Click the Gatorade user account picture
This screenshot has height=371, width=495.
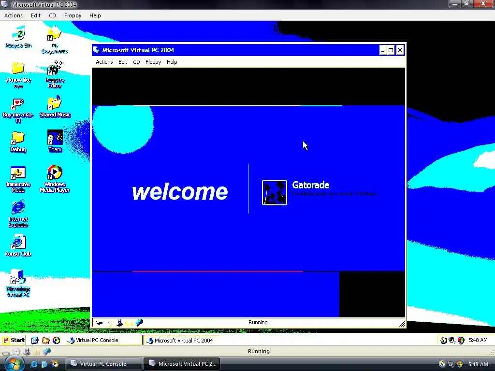tap(275, 192)
